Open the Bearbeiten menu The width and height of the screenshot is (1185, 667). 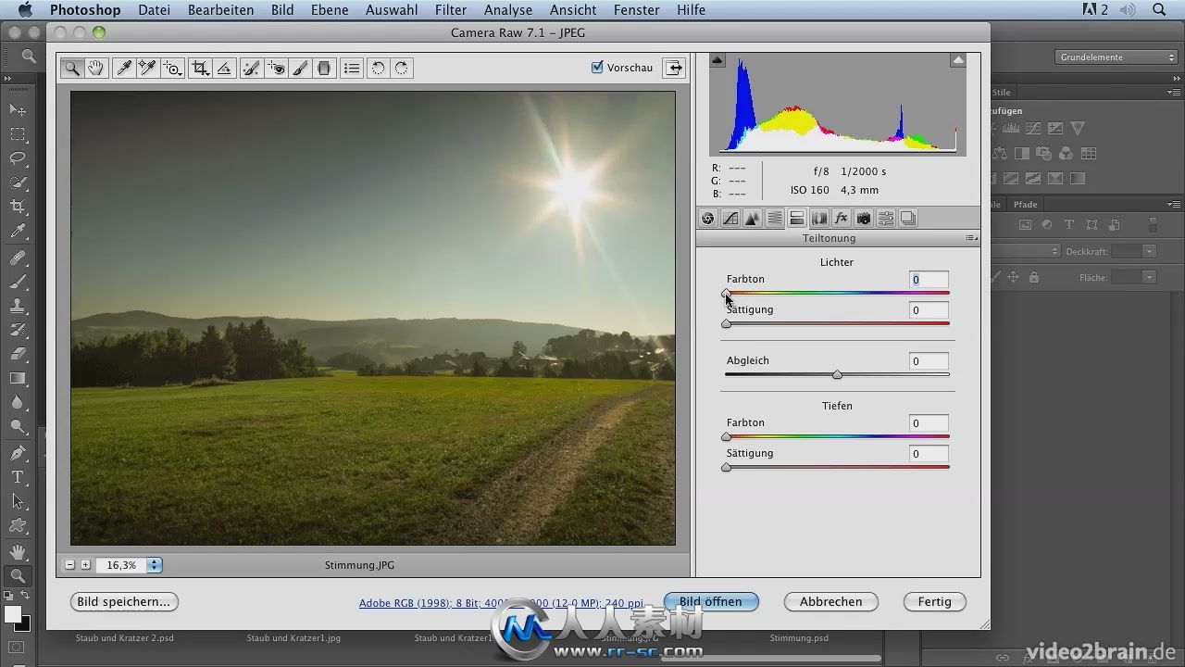coord(220,10)
